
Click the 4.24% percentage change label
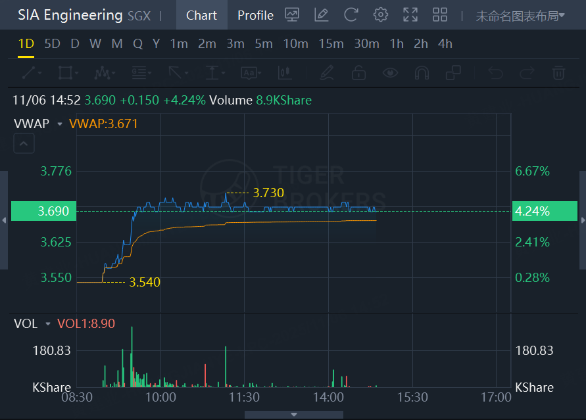tap(545, 211)
